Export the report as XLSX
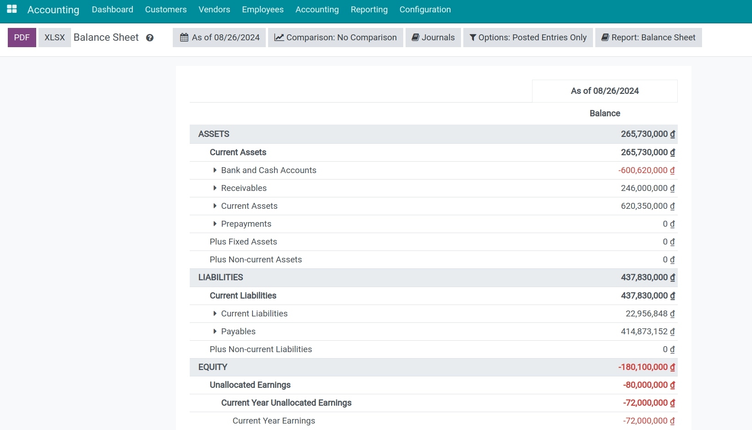 (55, 38)
